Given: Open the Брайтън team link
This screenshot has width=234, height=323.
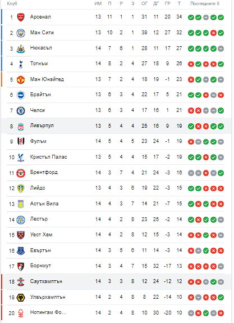Looking at the screenshot, I should coord(40,95).
